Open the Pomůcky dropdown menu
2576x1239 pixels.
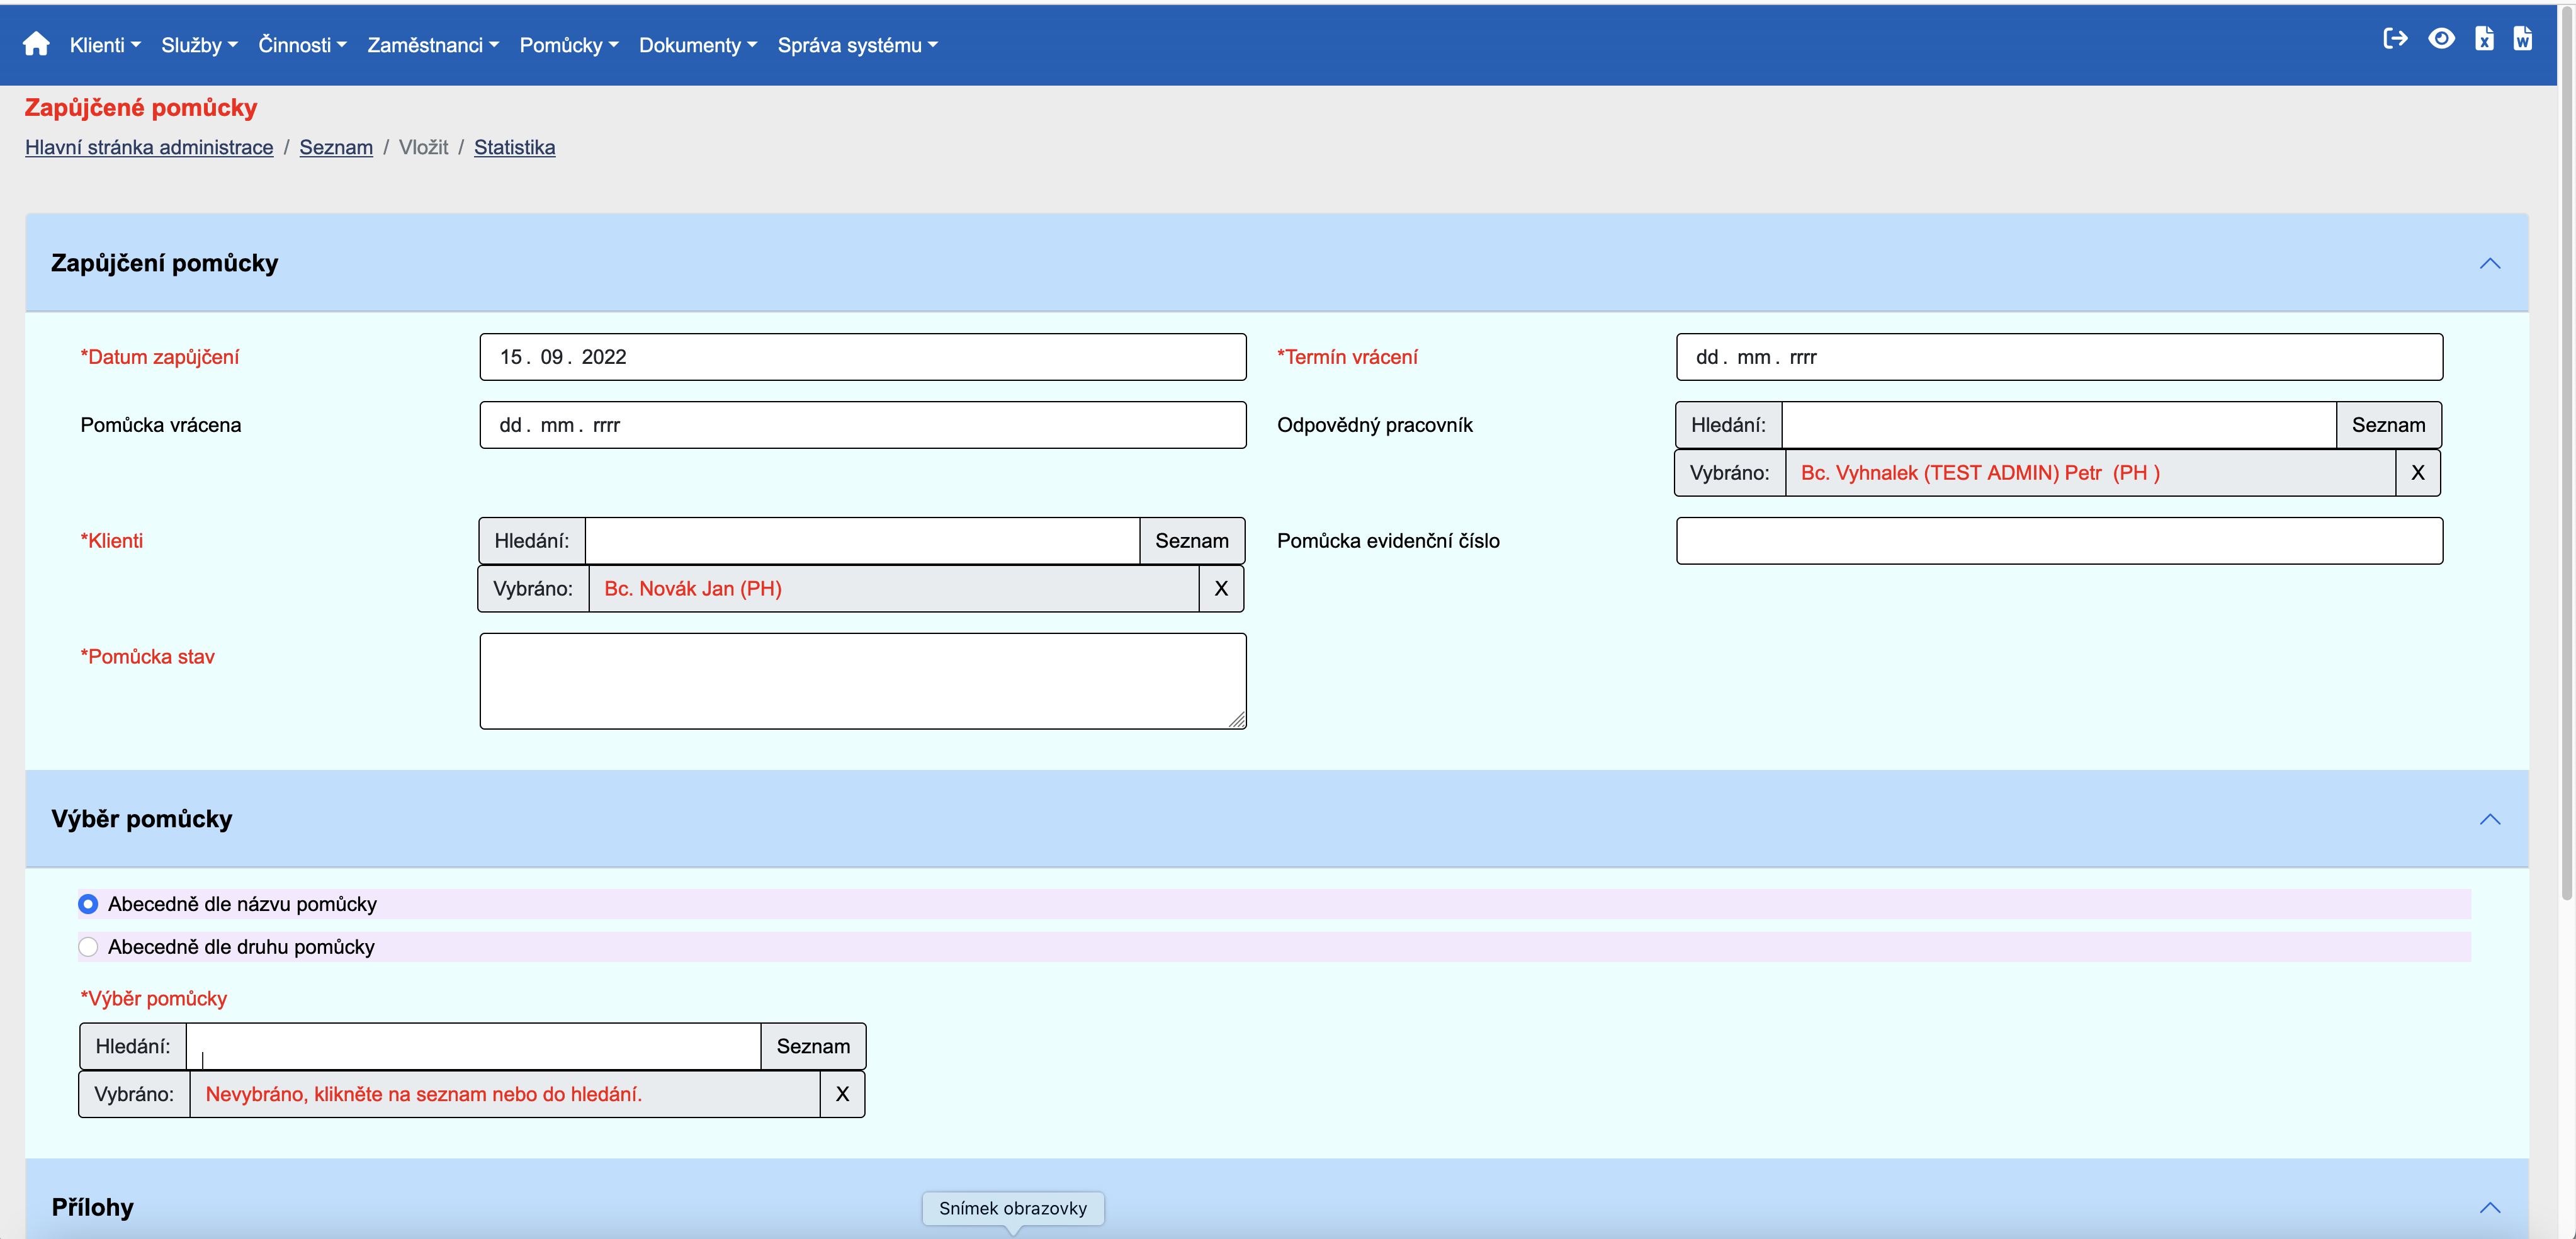568,45
